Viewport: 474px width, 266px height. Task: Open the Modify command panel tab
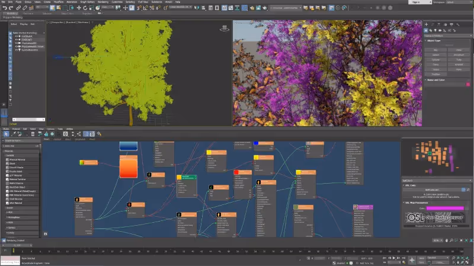[433, 24]
